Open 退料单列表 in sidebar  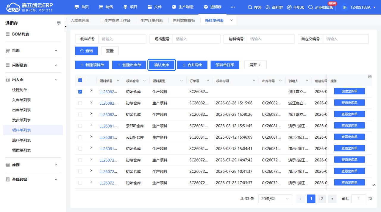[21, 140]
